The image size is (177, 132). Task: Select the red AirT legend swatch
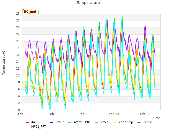[x=27, y=122]
